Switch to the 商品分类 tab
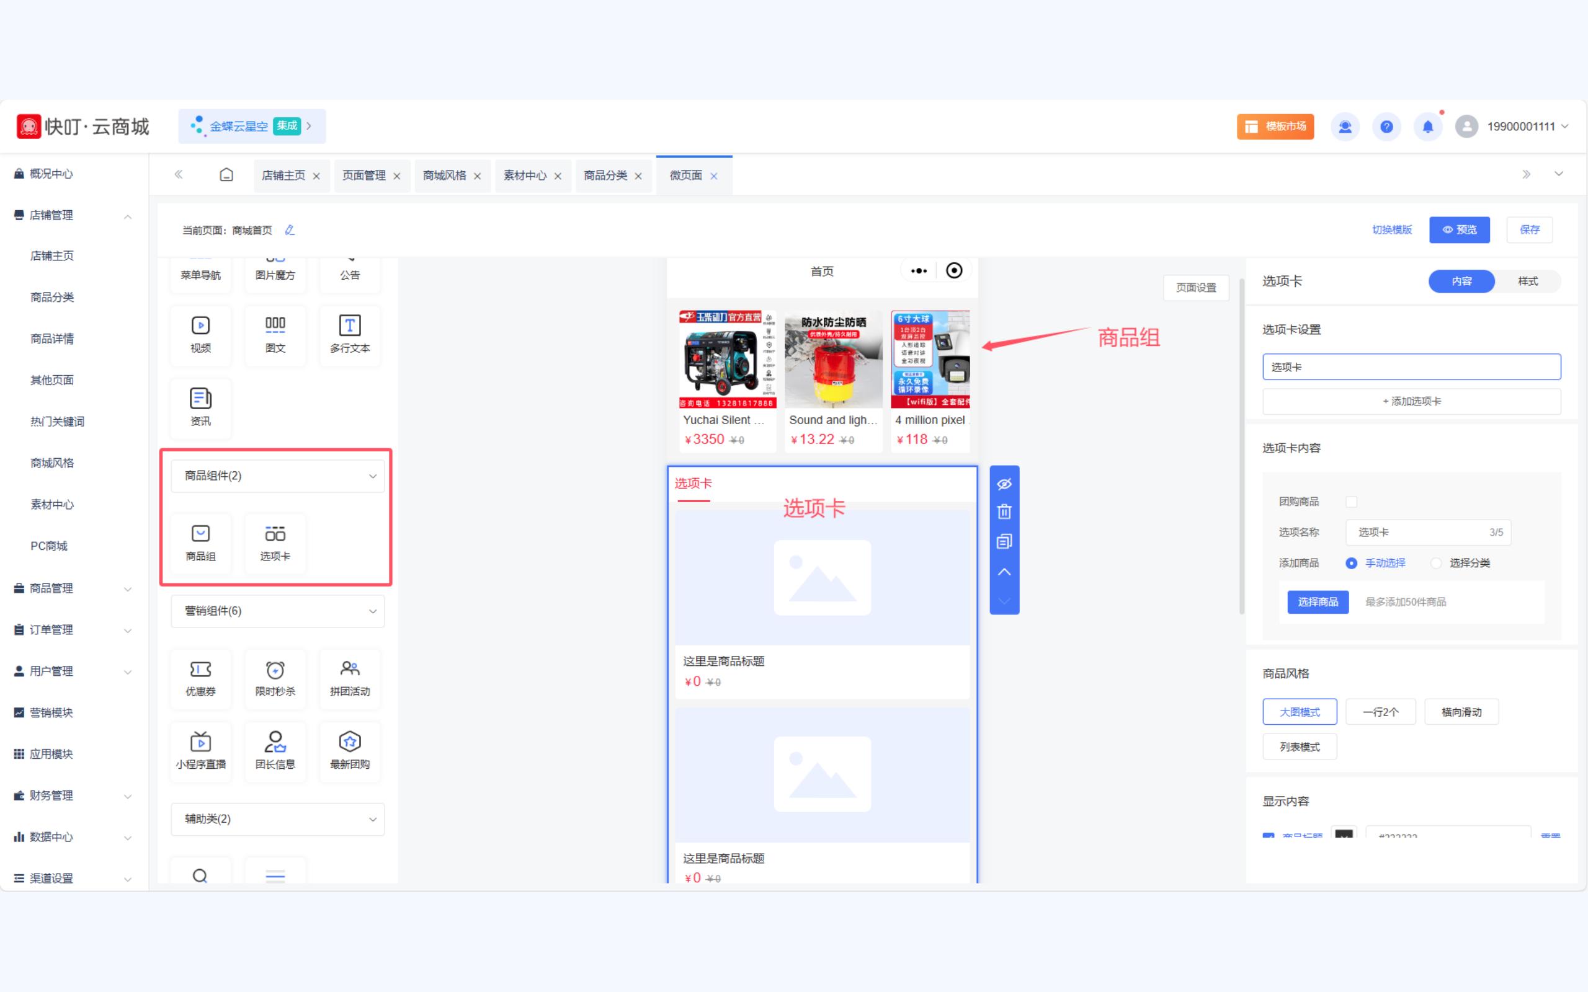 [x=605, y=176]
